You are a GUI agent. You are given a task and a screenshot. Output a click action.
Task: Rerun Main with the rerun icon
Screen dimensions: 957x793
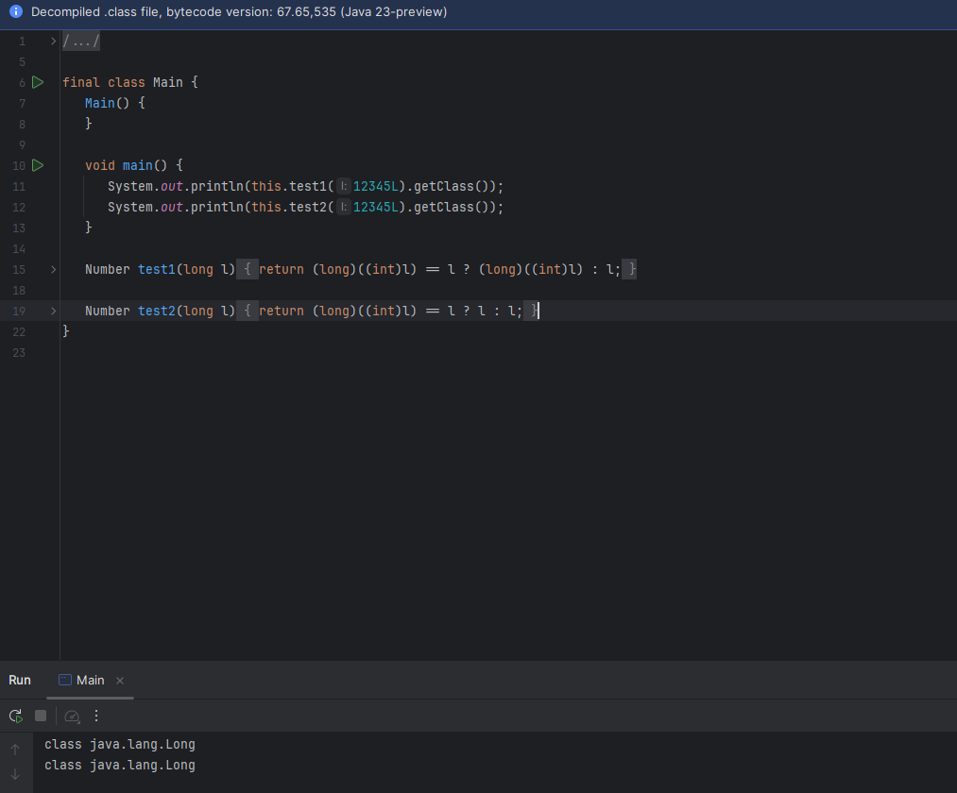[x=16, y=717]
